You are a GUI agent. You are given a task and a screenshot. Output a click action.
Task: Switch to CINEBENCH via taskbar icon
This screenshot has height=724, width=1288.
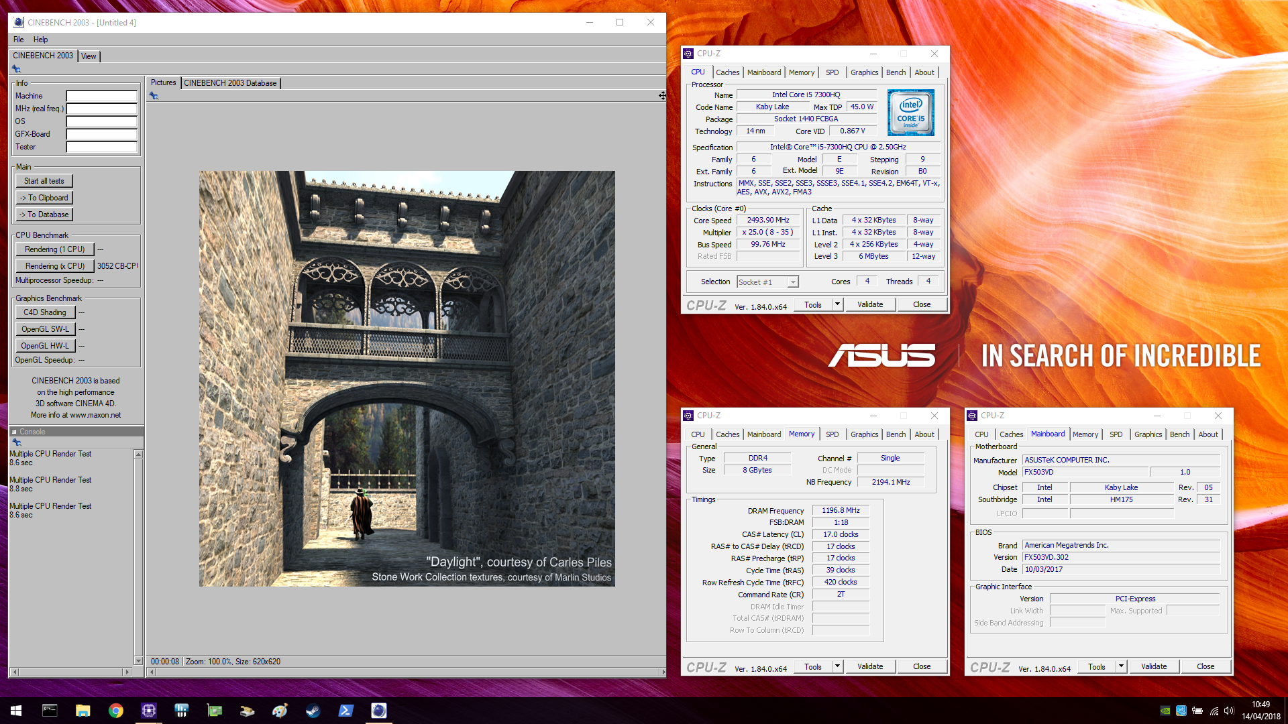tap(378, 711)
